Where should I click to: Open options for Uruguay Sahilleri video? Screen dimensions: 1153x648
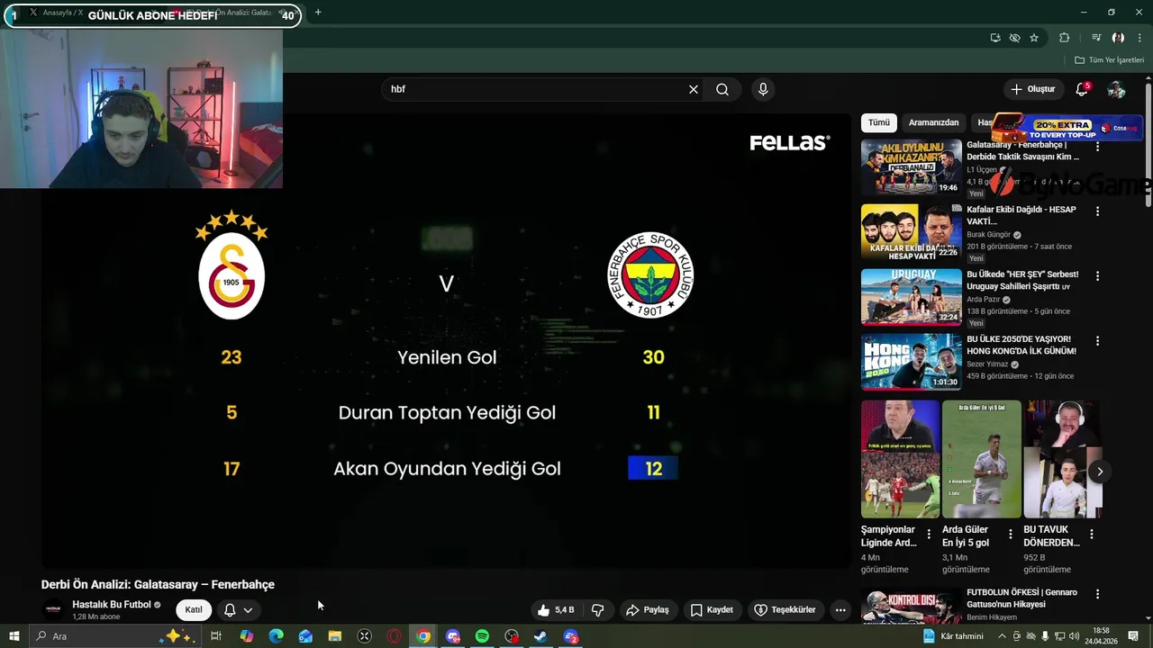click(1097, 276)
